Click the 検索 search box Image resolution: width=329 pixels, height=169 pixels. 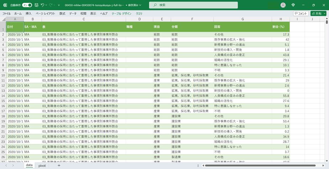click(x=193, y=5)
